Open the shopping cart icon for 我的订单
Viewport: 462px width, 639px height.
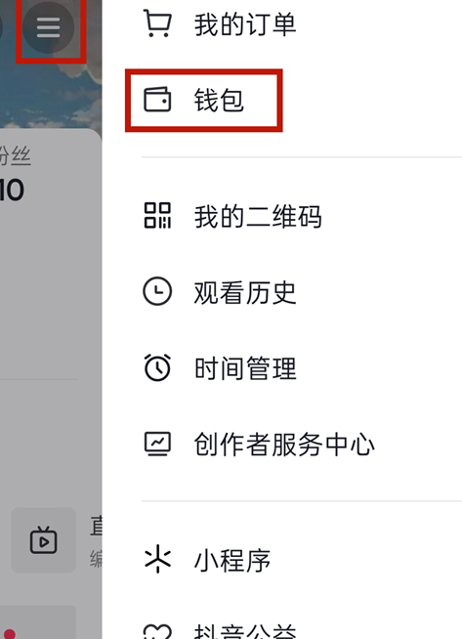(157, 23)
